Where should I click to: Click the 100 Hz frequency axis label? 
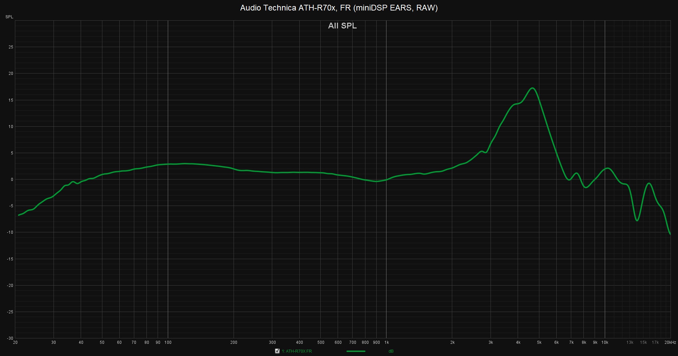tap(168, 342)
